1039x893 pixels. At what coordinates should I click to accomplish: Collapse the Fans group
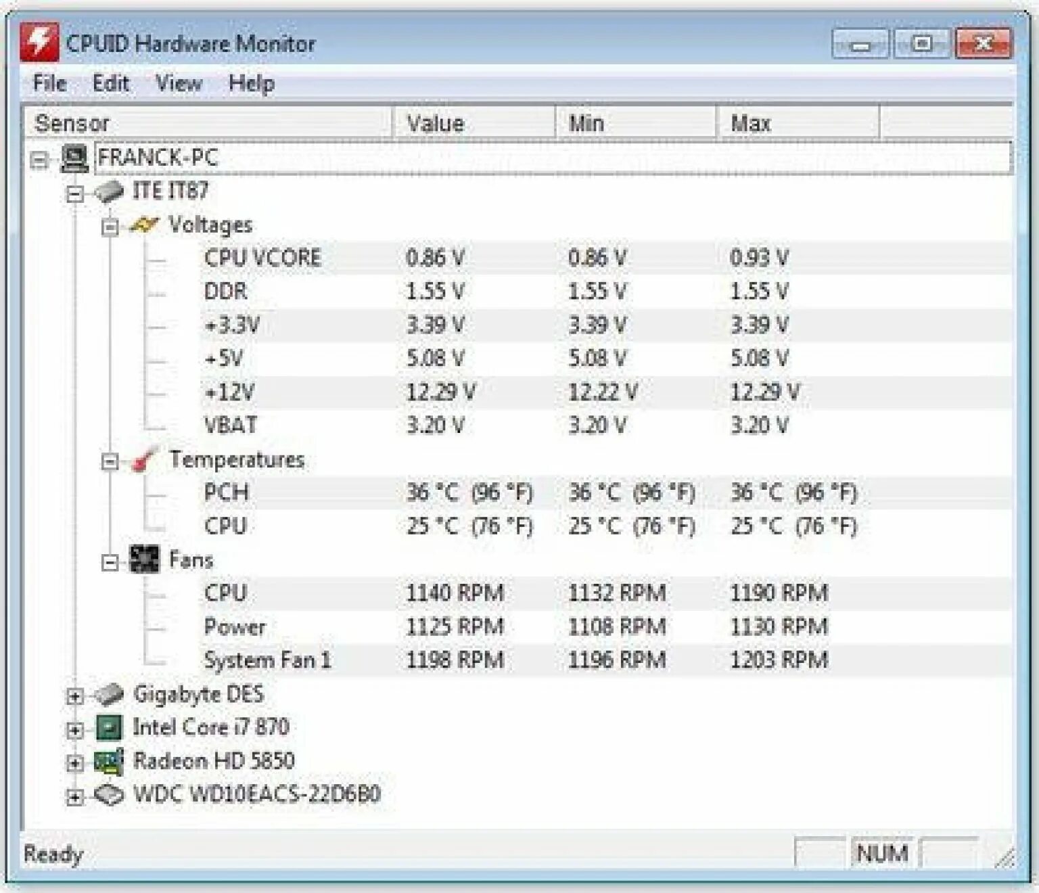110,562
